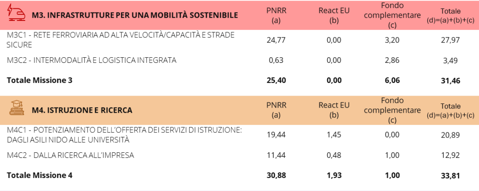479x191 pixels.
Task: Click the M3C2 Intermodalità e logistica integrata label
Action: pyautogui.click(x=92, y=60)
